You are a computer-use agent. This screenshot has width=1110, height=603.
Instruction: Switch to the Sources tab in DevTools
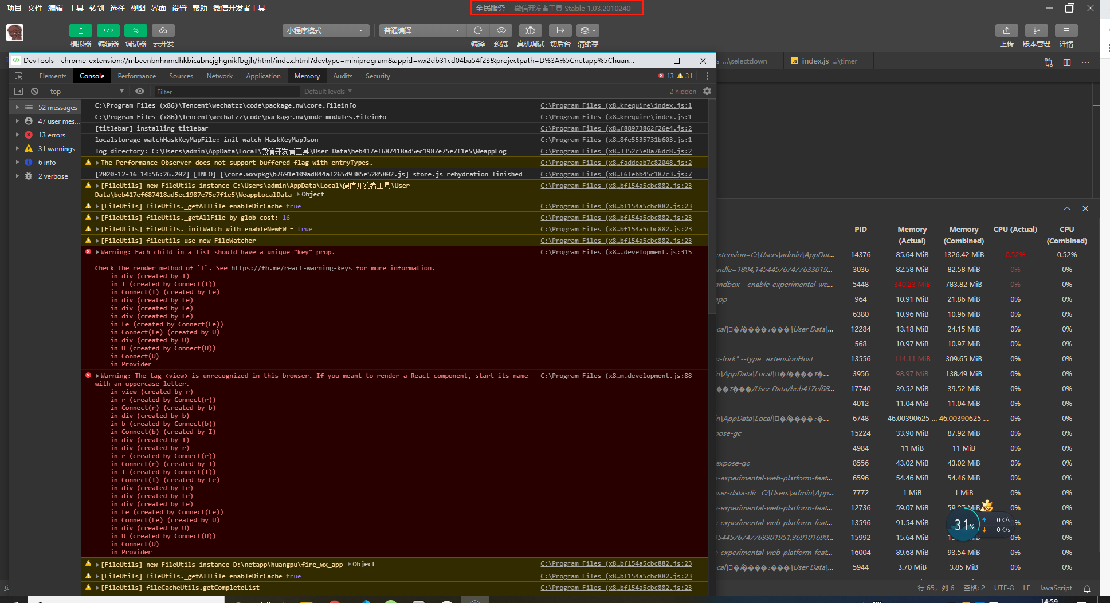[181, 76]
